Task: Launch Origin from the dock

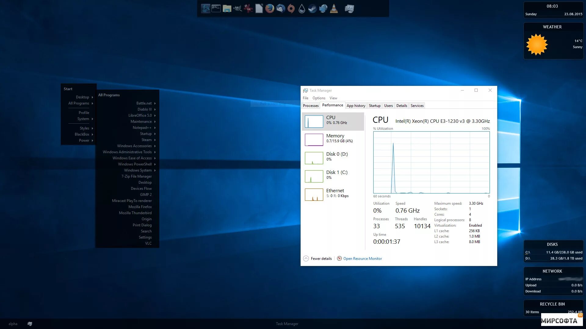Action: (x=291, y=9)
